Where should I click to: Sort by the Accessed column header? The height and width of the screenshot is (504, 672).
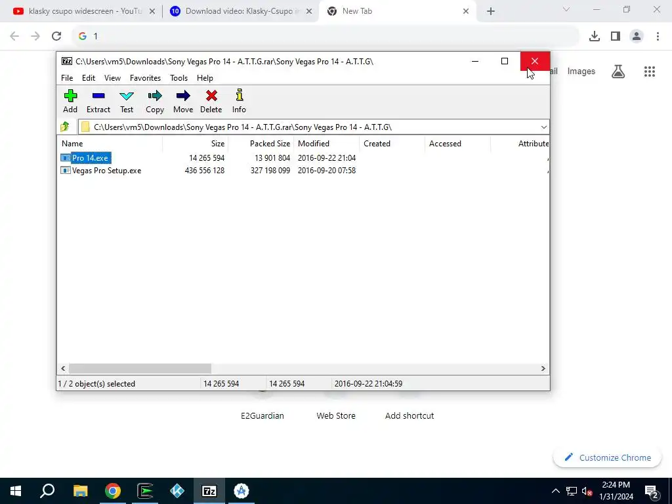coord(457,144)
